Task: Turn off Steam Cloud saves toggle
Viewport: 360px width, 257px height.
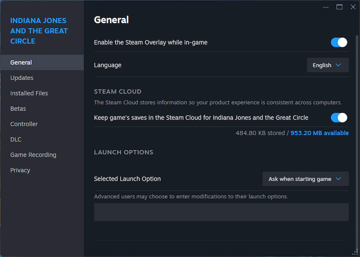Action: point(339,118)
